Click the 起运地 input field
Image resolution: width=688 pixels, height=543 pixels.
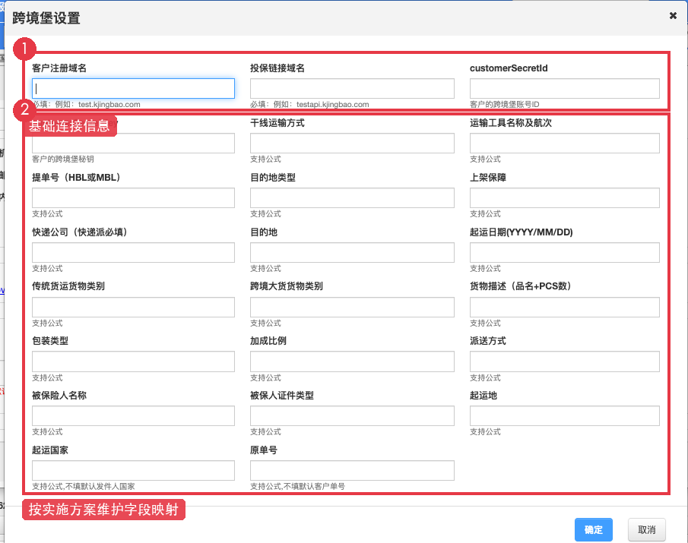tap(564, 416)
